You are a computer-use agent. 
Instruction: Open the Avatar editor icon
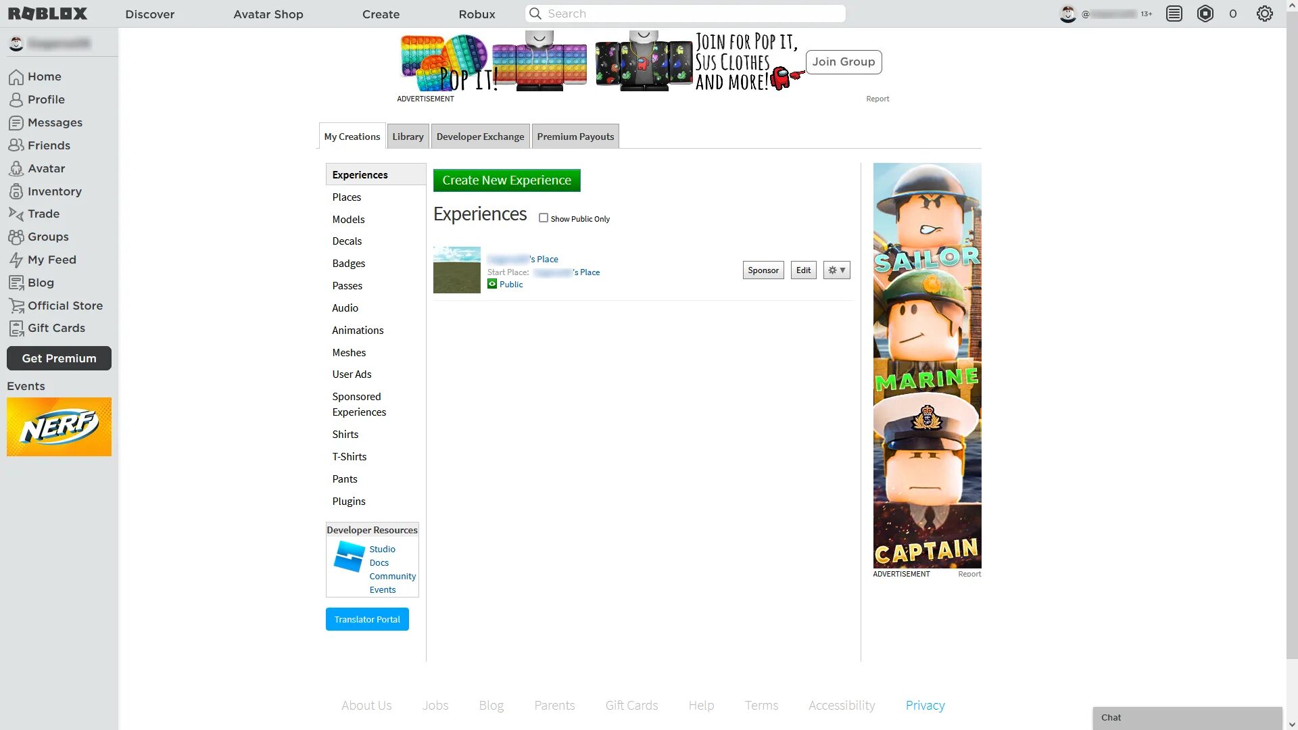pyautogui.click(x=15, y=168)
